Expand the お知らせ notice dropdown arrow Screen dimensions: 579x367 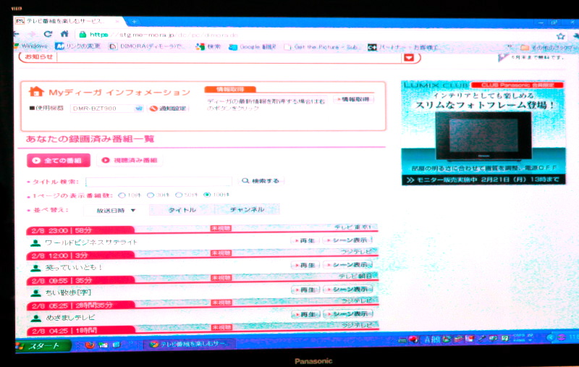click(409, 58)
